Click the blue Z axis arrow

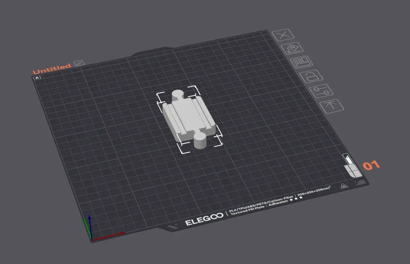click(x=90, y=227)
